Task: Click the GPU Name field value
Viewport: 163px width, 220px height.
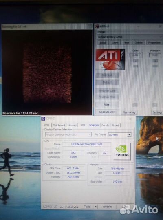Action: point(87,144)
